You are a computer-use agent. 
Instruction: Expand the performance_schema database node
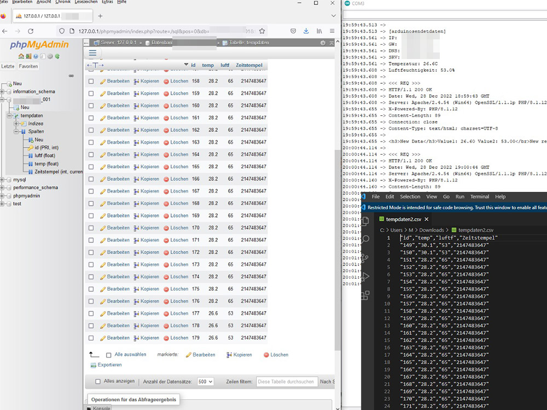3,188
